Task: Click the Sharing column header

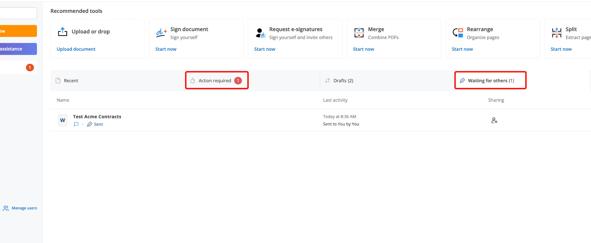Action: click(x=496, y=100)
